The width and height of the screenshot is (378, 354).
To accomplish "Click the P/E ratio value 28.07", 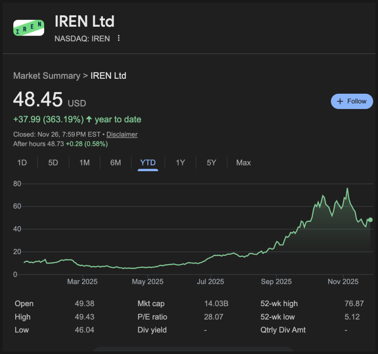I will pos(214,317).
